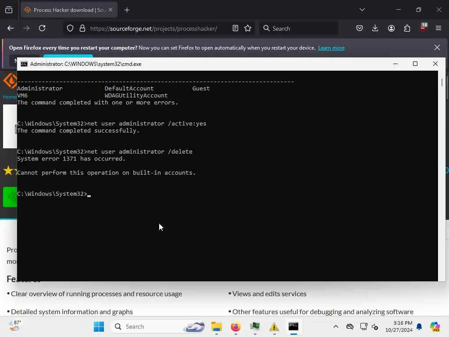Open the clock showing 3:16 PM
449x337 pixels.
[x=399, y=326]
